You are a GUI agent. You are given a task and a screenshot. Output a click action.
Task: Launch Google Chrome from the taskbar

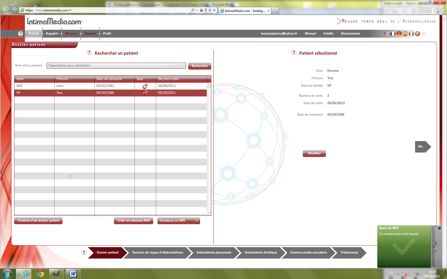40,273
